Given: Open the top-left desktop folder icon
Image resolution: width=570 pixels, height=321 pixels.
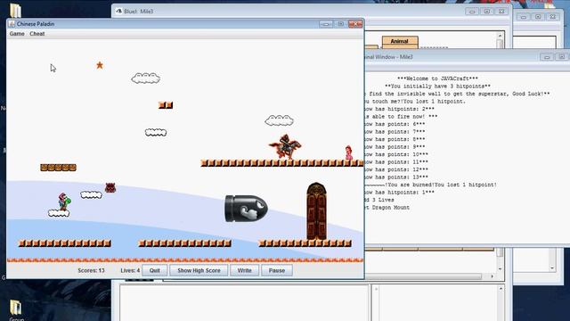Looking at the screenshot, I should tap(15, 10).
